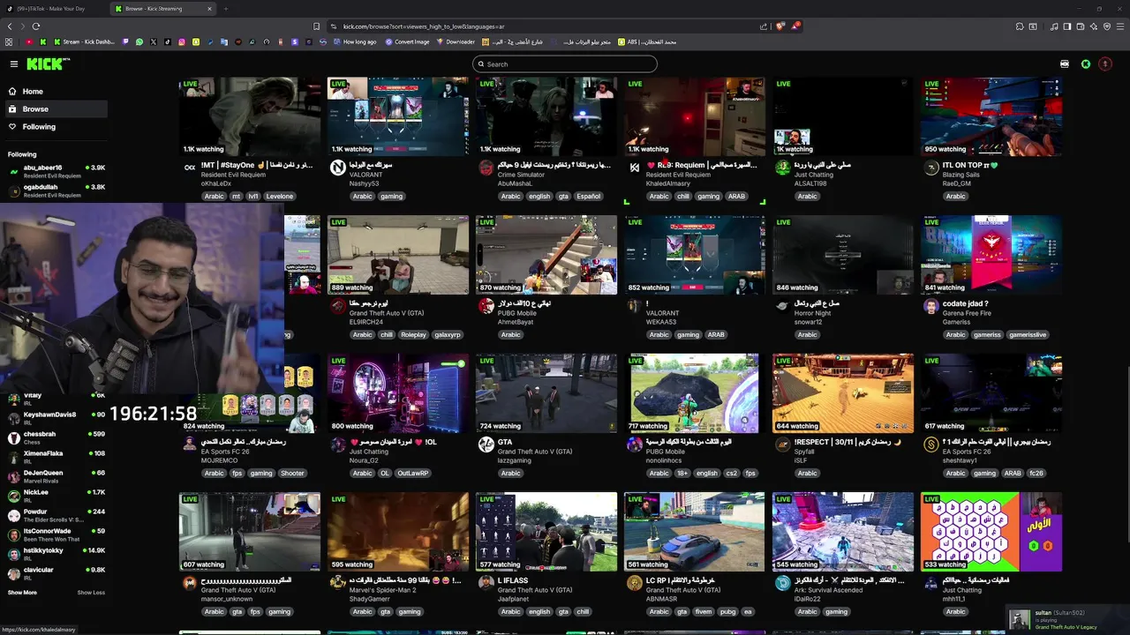
Task: Open the Instagram bookmark icon
Action: (x=182, y=41)
